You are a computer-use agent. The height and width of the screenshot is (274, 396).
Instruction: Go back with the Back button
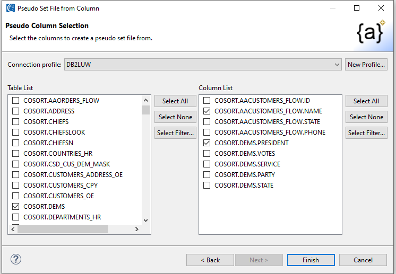coord(210,260)
